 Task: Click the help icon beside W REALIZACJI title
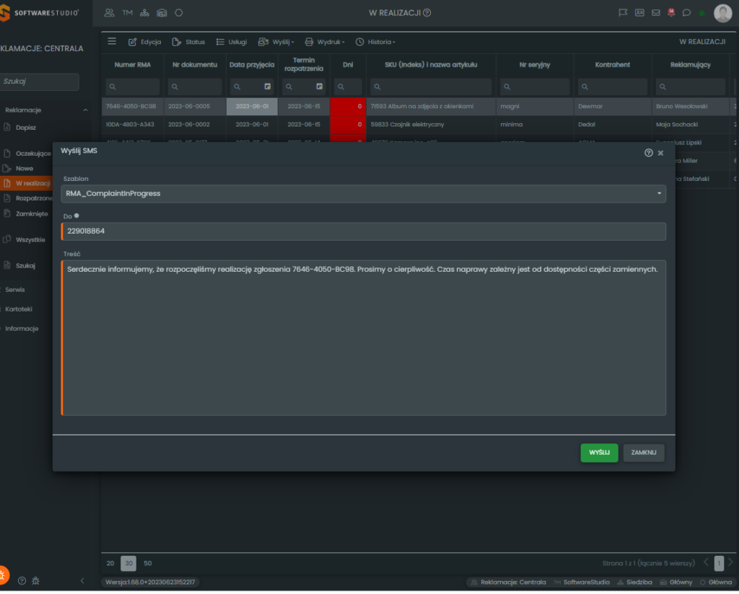click(x=427, y=13)
